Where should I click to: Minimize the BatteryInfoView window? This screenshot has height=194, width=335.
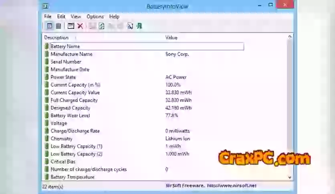coord(260,6)
